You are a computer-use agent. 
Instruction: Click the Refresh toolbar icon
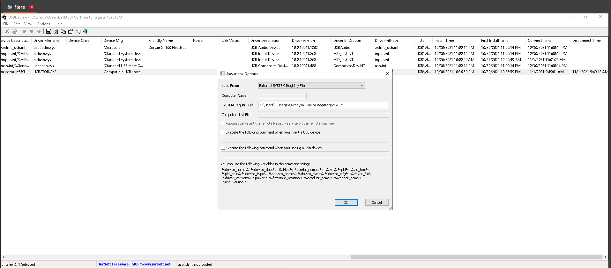click(x=56, y=31)
